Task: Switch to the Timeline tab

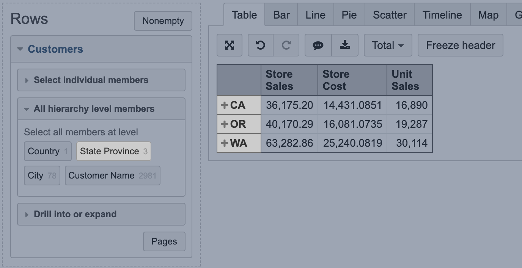Action: 442,15
